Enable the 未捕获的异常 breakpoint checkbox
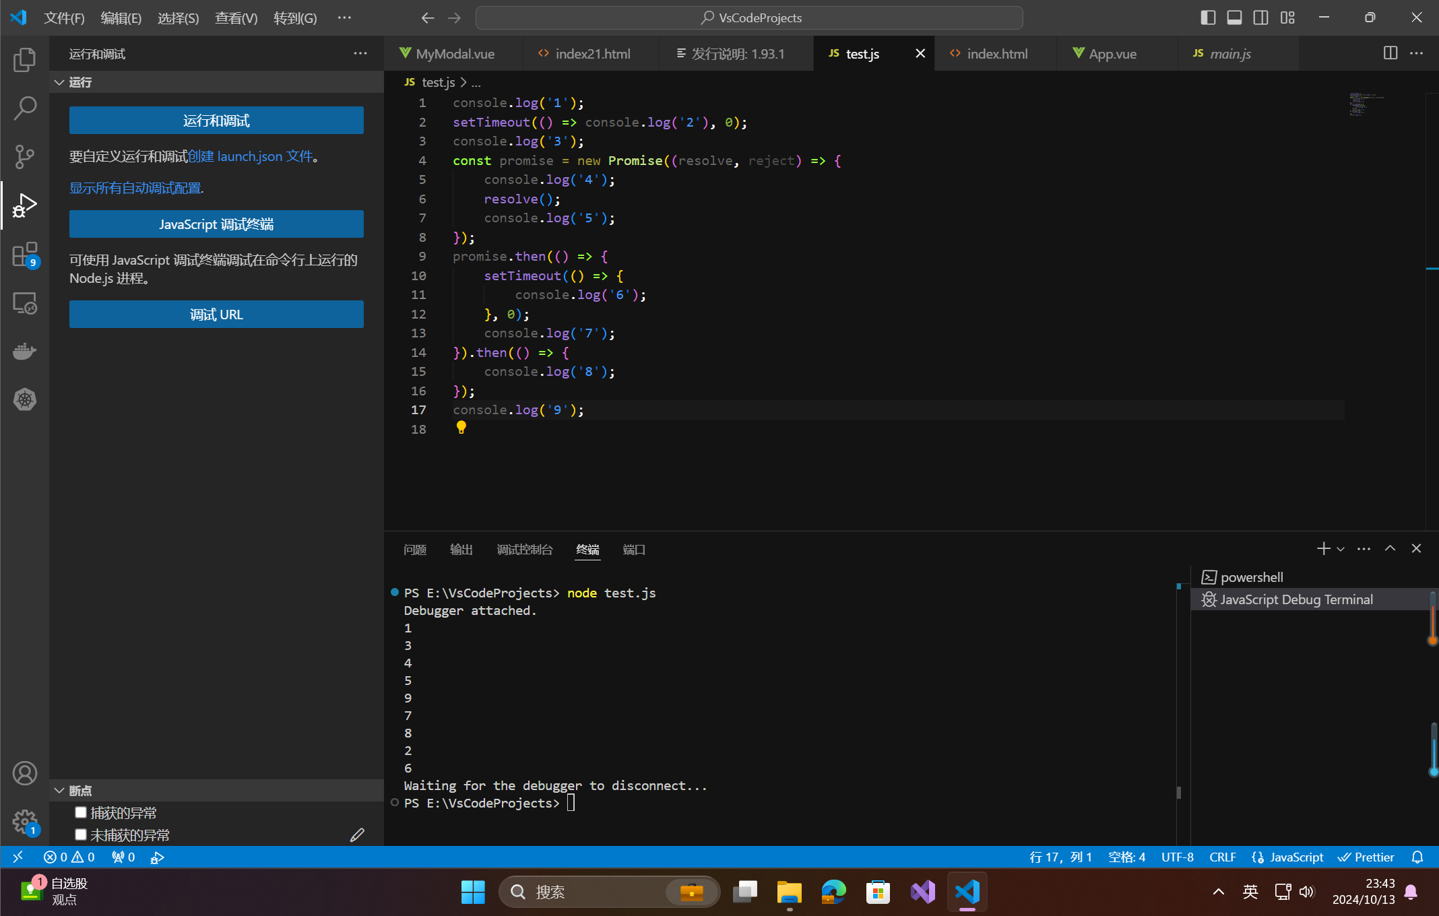 click(81, 835)
